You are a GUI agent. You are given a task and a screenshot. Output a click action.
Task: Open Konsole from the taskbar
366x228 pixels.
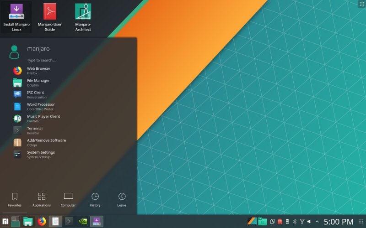[x=69, y=221]
